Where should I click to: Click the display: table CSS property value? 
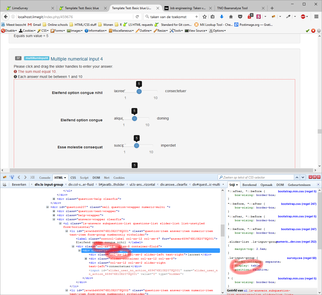[x=255, y=266]
